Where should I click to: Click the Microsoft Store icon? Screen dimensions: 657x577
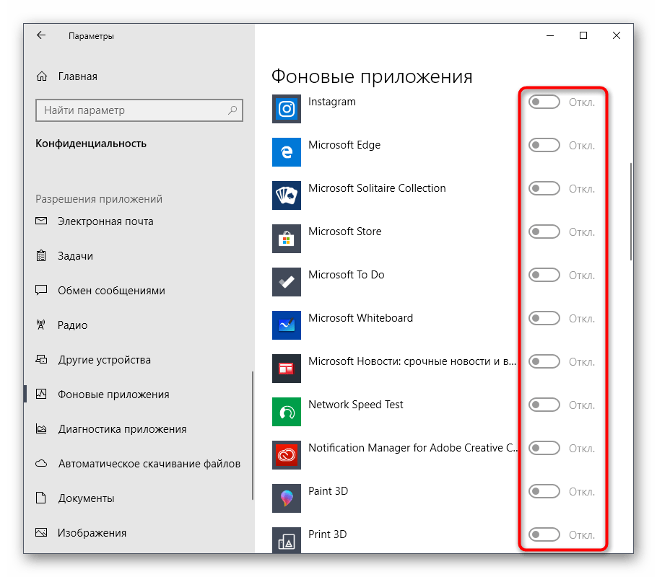286,239
